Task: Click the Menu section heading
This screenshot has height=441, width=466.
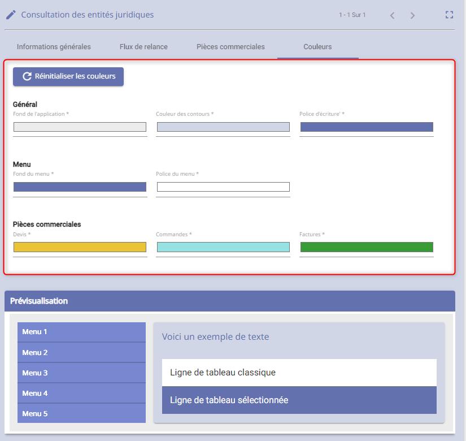Action: coord(21,165)
